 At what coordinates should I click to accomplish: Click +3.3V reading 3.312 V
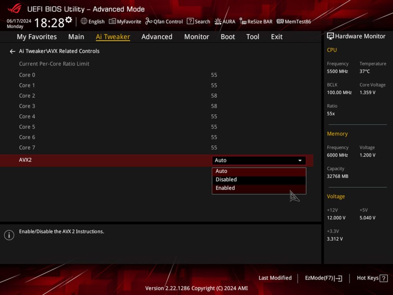tap(335, 239)
